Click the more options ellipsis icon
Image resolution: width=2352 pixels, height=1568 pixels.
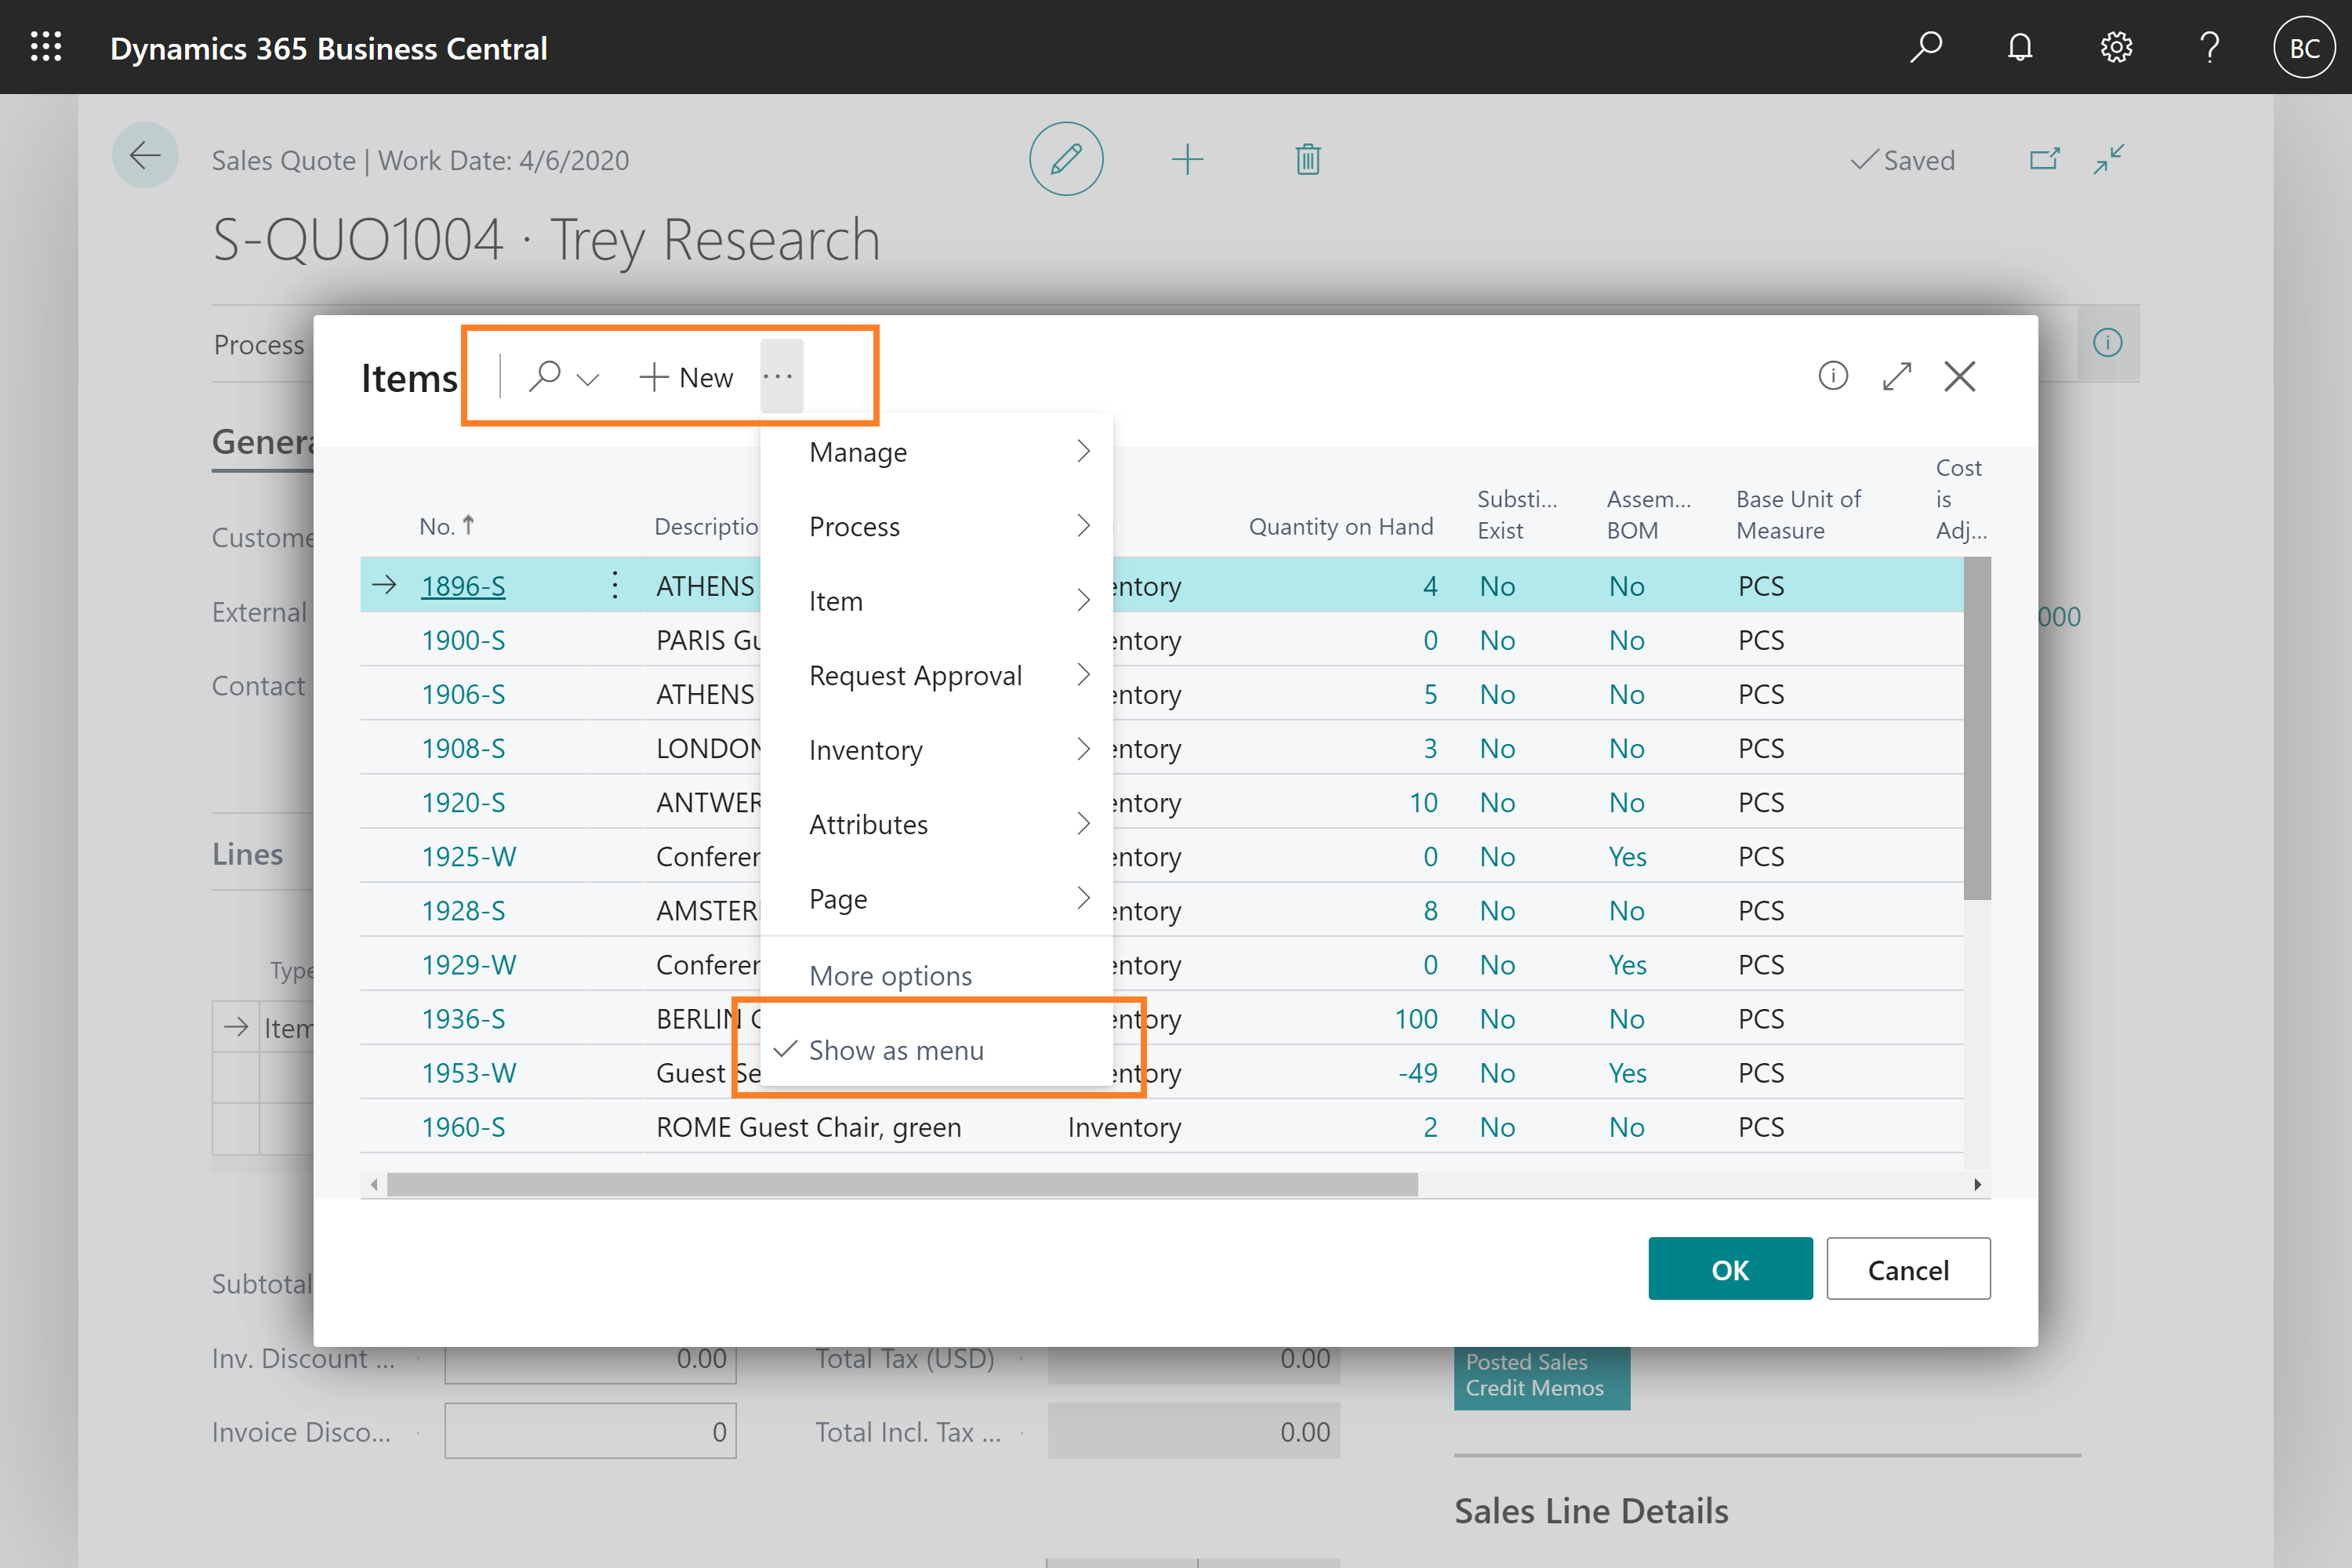pos(782,376)
